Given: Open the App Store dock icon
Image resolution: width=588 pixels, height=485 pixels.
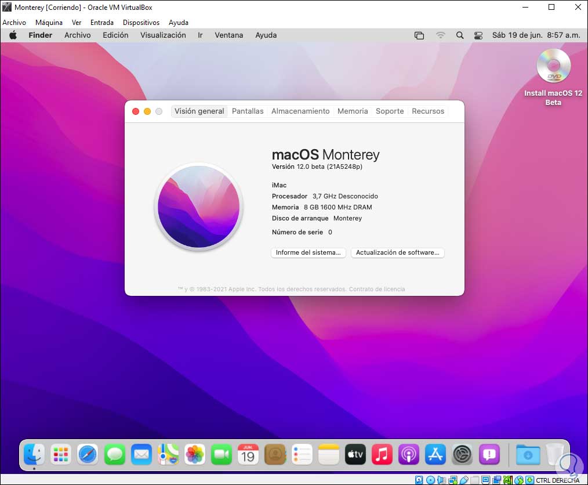Looking at the screenshot, I should coord(435,455).
